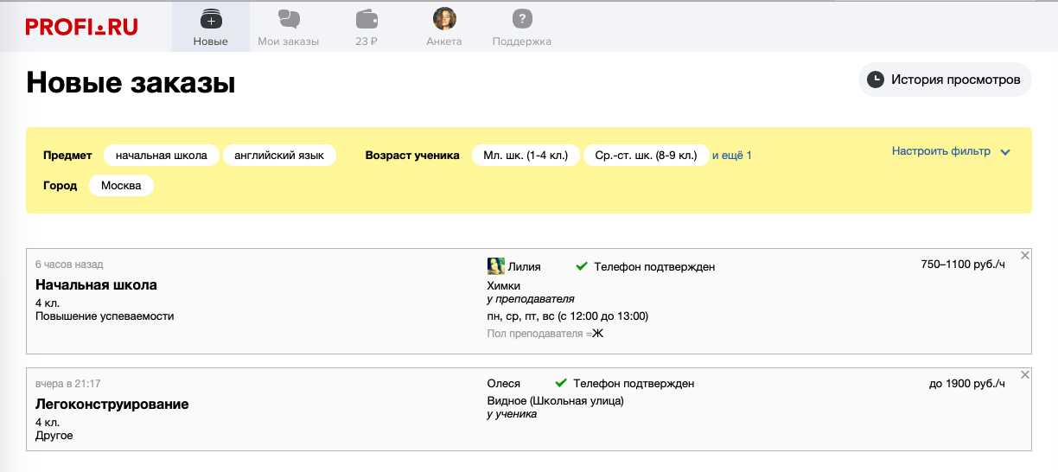Click the wallet balance icon

pyautogui.click(x=366, y=18)
